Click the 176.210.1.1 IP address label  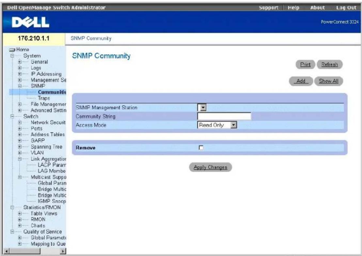[34, 38]
